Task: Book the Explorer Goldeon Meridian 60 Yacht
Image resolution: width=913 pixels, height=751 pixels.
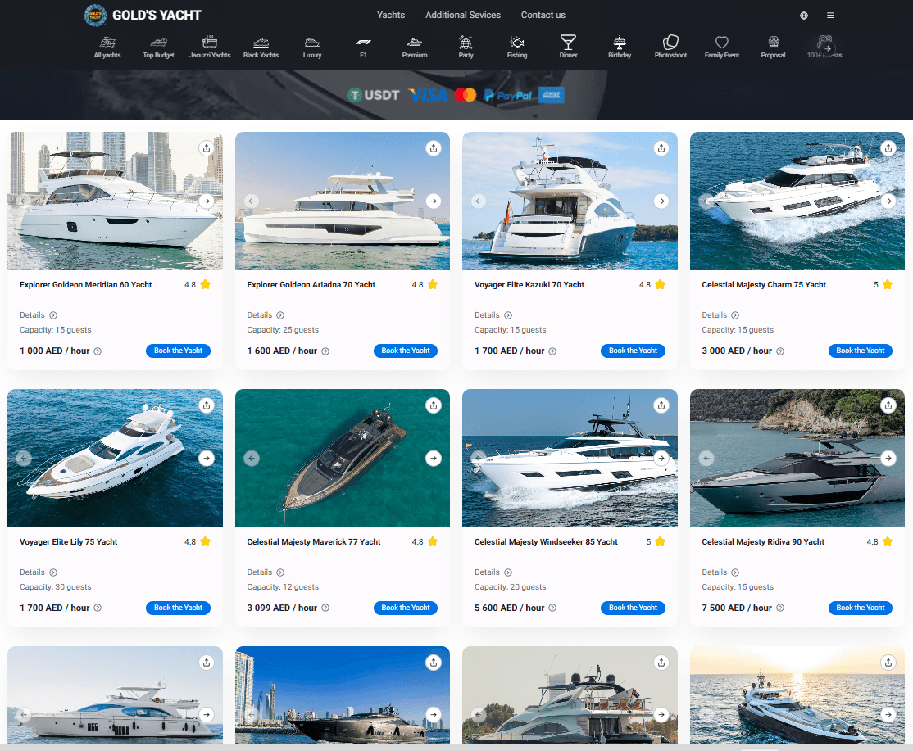Action: [x=178, y=351]
